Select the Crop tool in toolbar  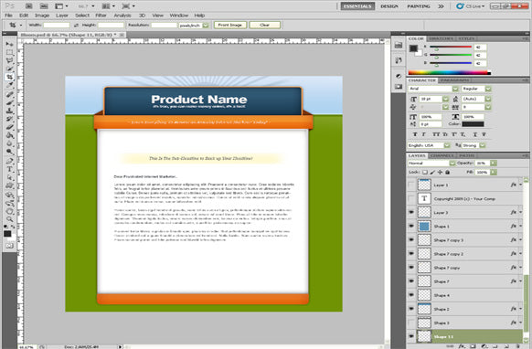9,77
